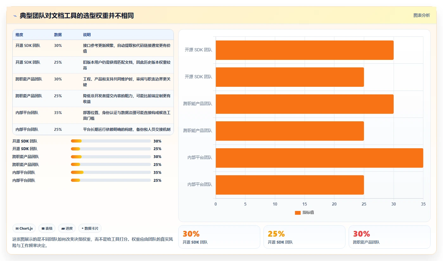Click the 数据 column header in the table
Viewport: 443px width, 261px height.
58,35
